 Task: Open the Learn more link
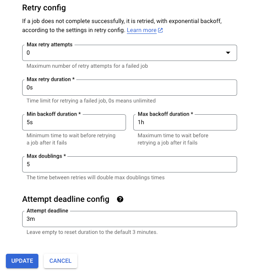pos(141,30)
